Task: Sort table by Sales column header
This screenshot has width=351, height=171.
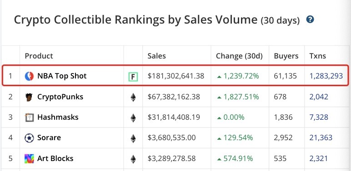Action: click(x=156, y=56)
